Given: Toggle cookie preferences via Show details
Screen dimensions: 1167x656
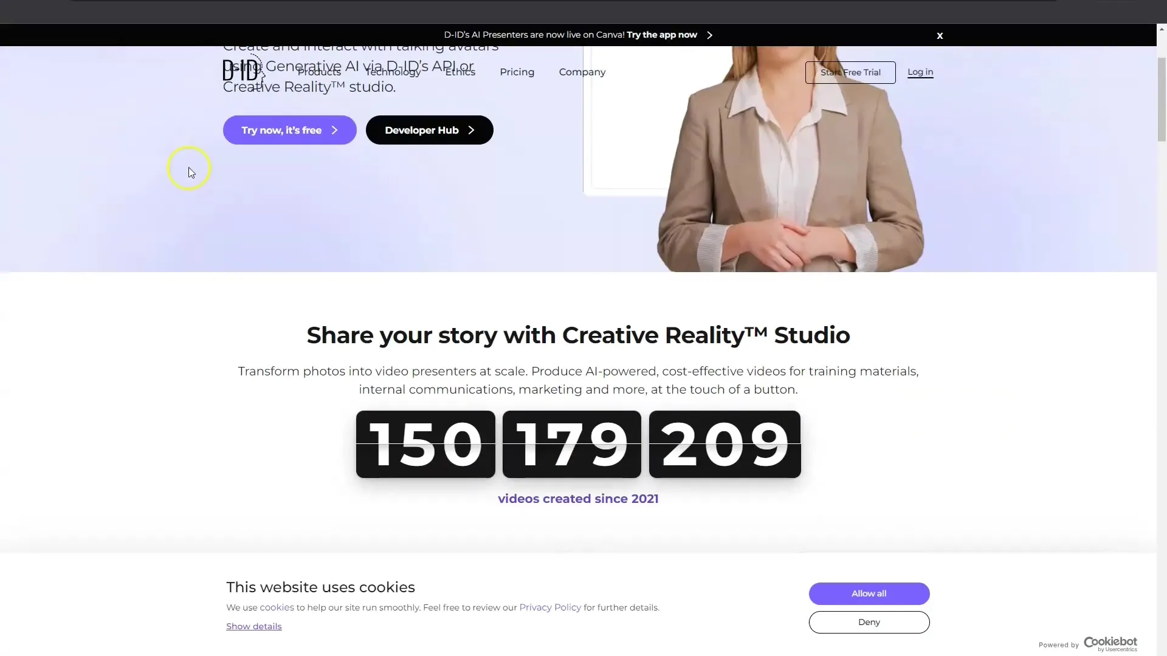Looking at the screenshot, I should point(254,626).
